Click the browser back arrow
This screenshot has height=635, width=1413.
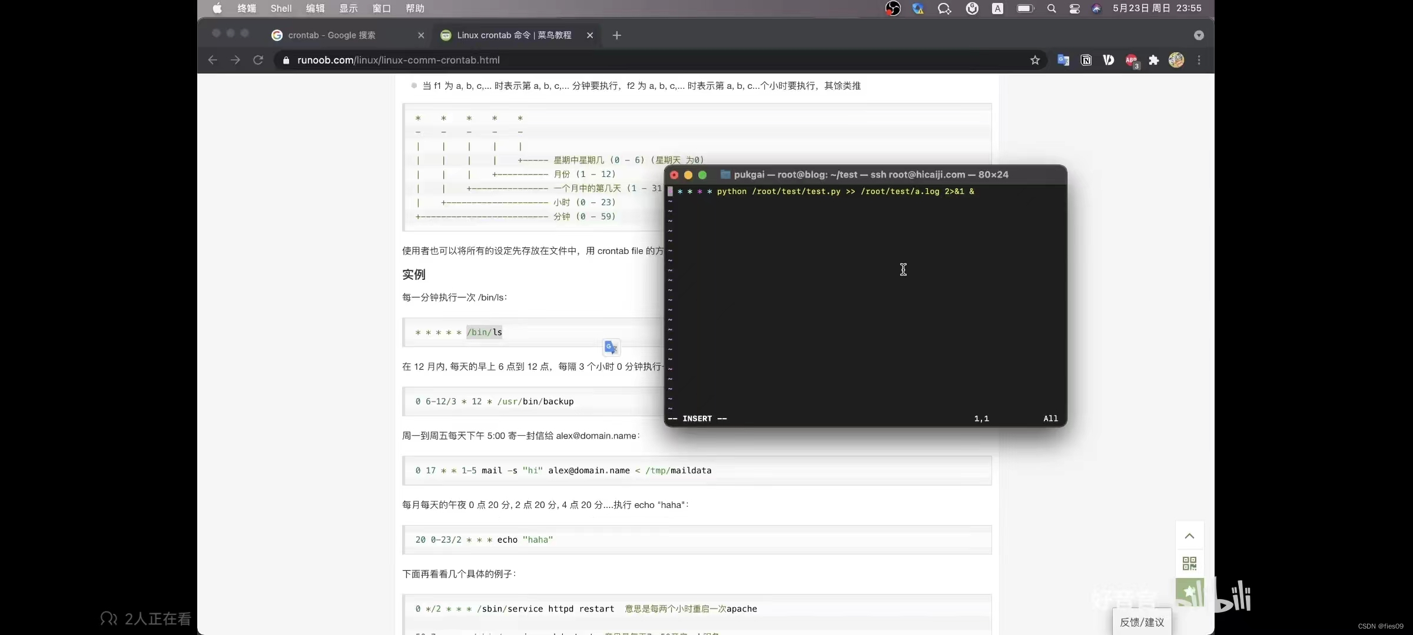pos(213,60)
